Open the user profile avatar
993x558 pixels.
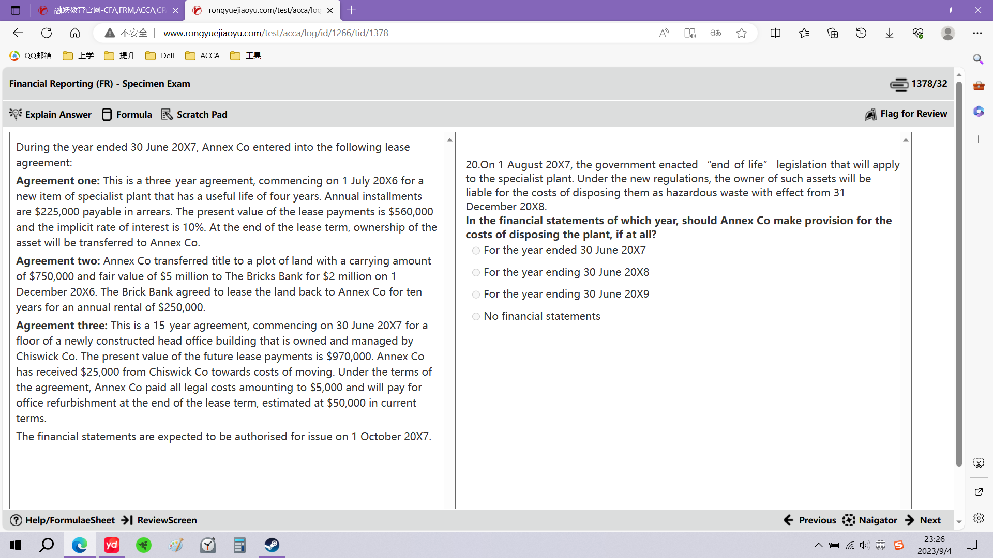pyautogui.click(x=947, y=33)
